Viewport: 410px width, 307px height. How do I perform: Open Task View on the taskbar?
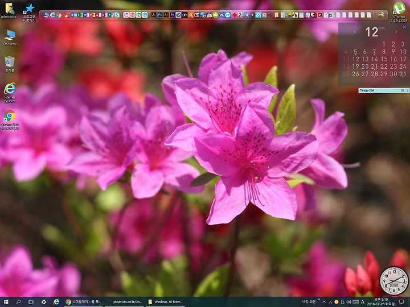click(x=31, y=302)
